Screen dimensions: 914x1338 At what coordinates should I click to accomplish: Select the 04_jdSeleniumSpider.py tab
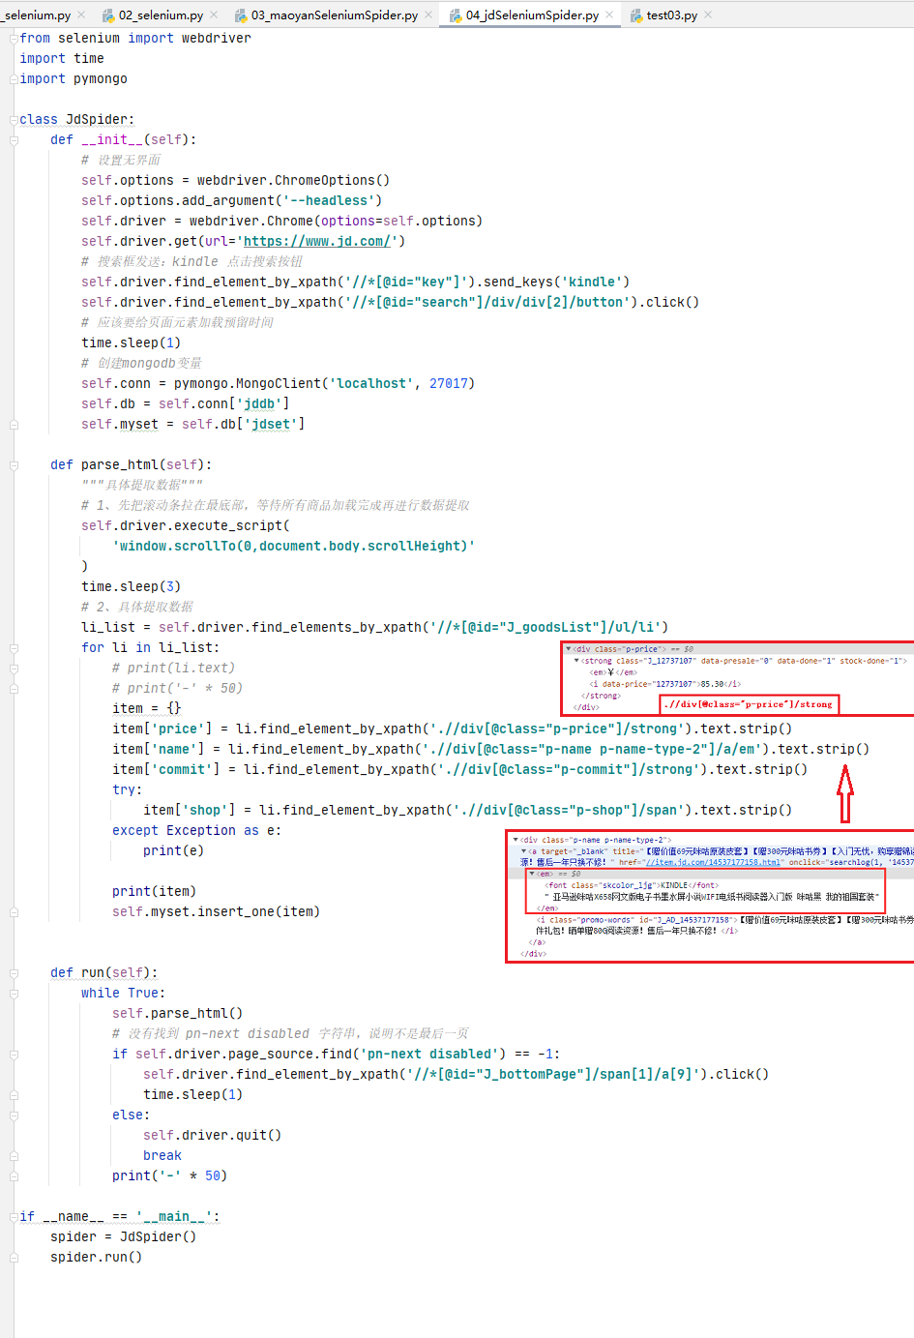(532, 15)
